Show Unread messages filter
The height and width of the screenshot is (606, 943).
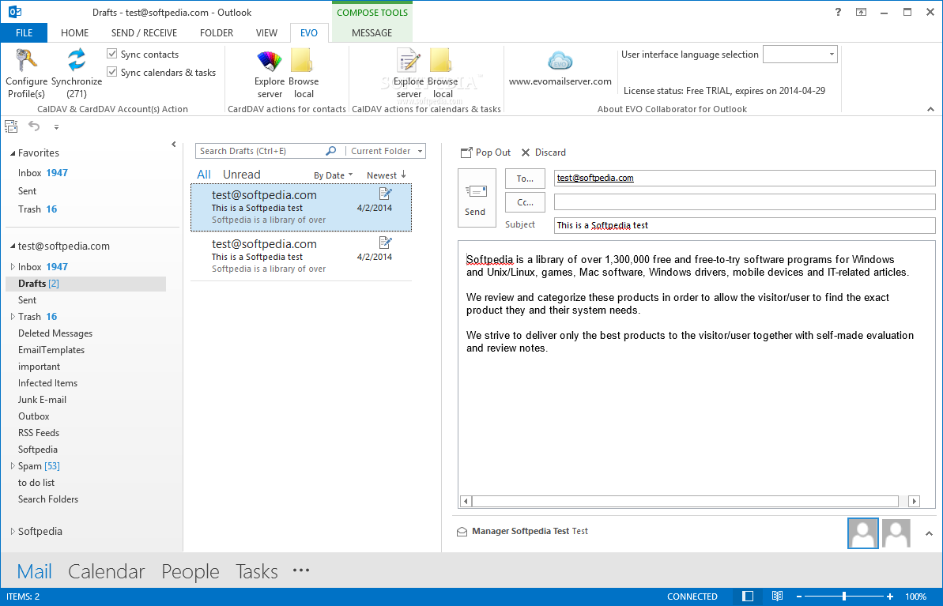click(241, 175)
